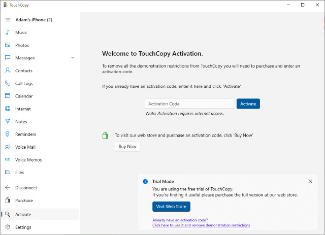
Task: Click the Internet globe icon
Action: [8, 109]
